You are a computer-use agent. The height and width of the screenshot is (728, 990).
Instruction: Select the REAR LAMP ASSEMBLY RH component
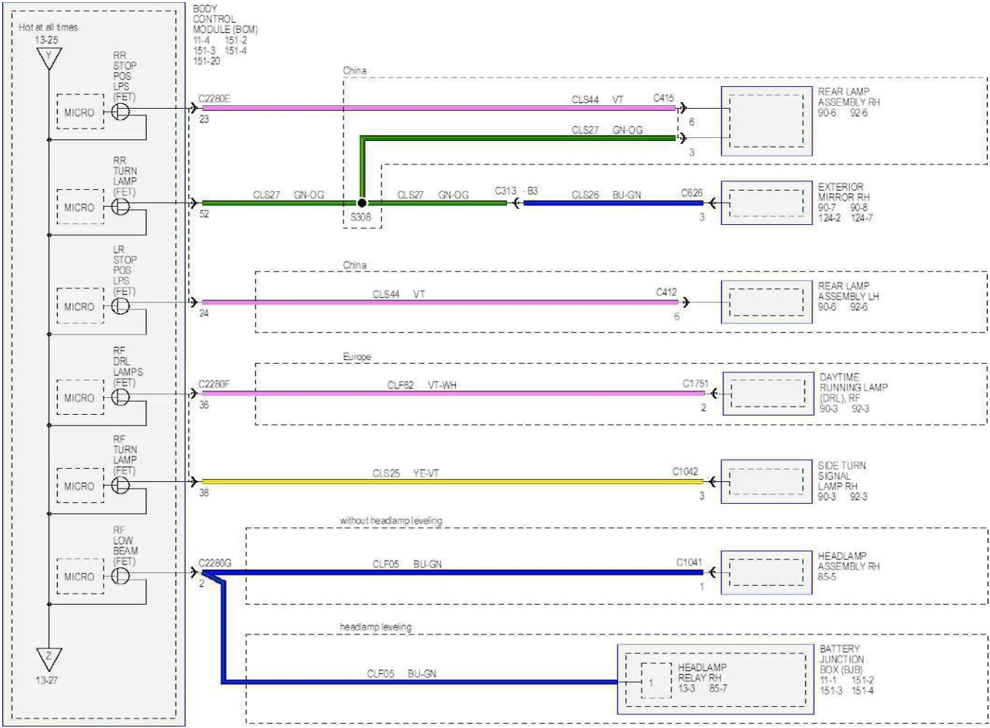click(x=766, y=120)
